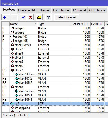Screen dimensions: 108x118
Task: Open the GRE Tunnel tab
Action: (x=97, y=10)
